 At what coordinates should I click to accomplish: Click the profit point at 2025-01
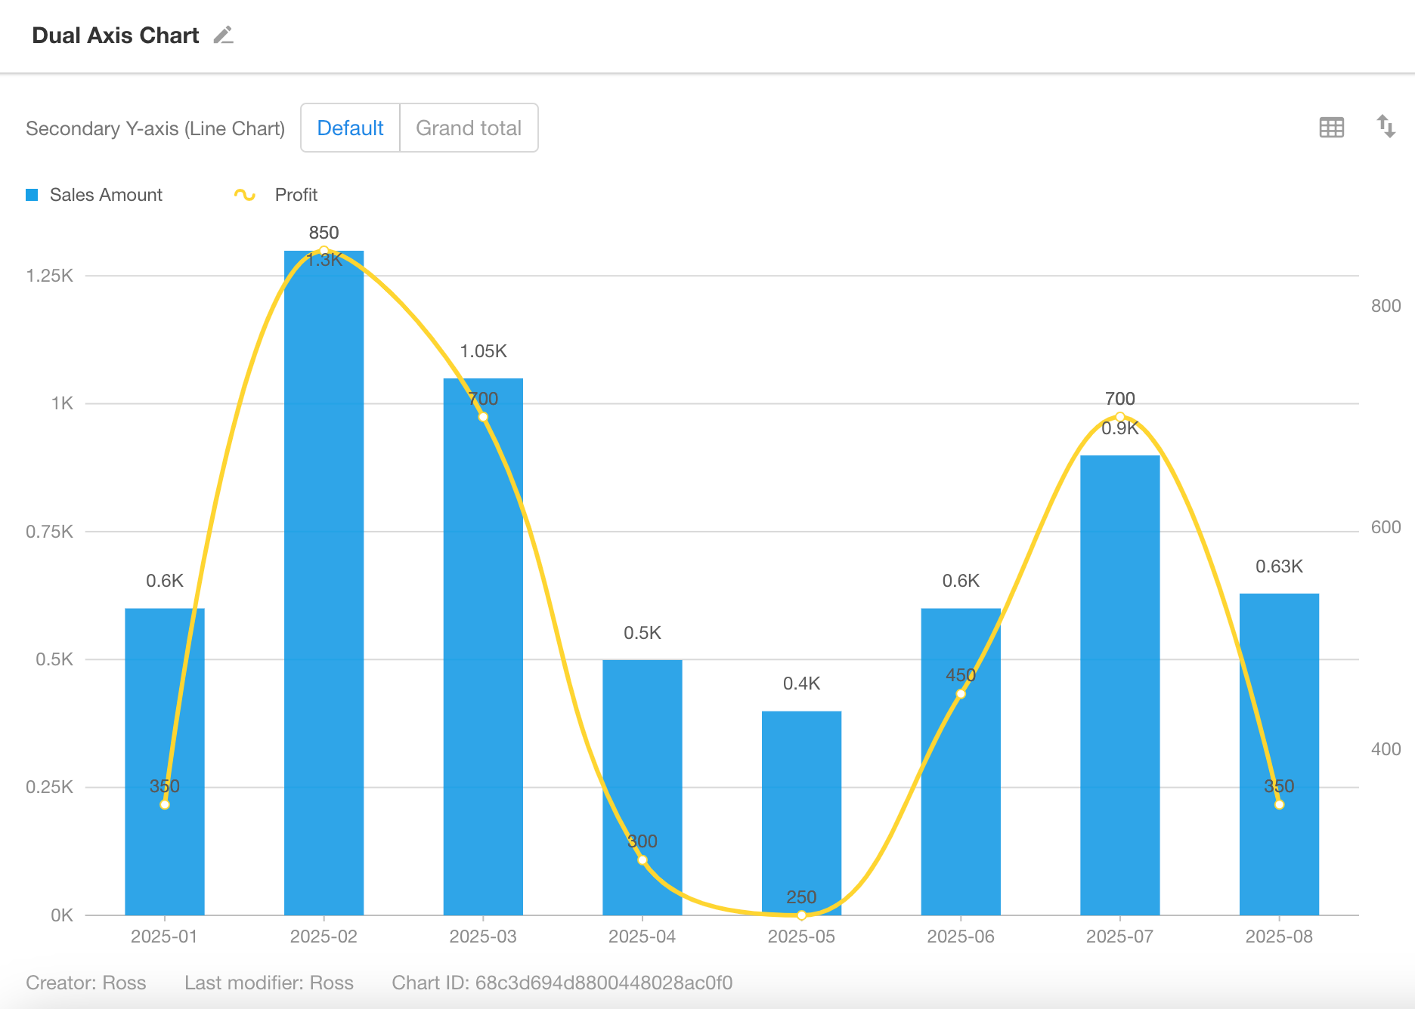click(165, 804)
